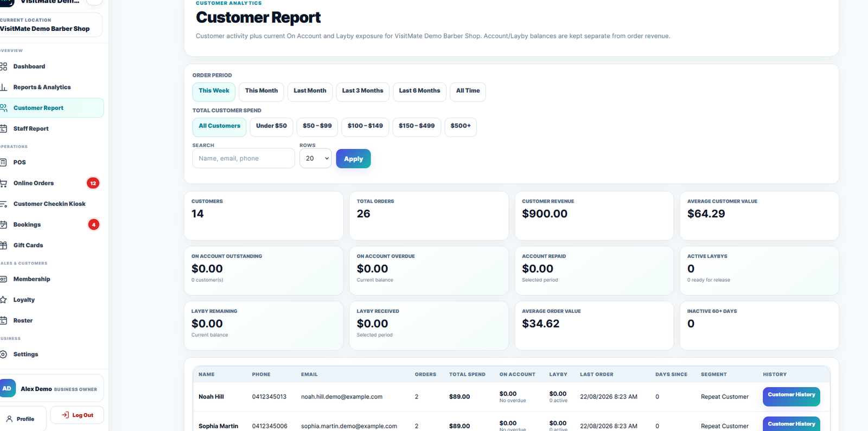Screen dimensions: 868x431
Task: Click the Bookings calendar icon
Action: (x=3, y=224)
